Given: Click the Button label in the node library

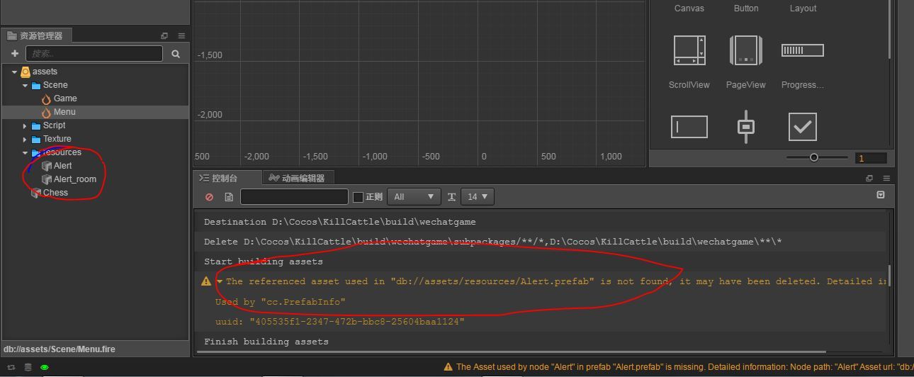Looking at the screenshot, I should point(745,9).
